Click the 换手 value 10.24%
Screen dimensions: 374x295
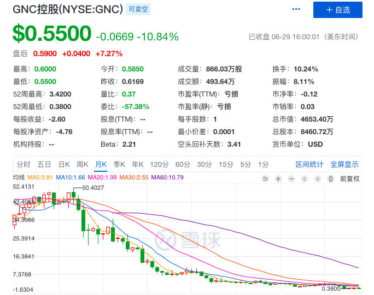306,69
